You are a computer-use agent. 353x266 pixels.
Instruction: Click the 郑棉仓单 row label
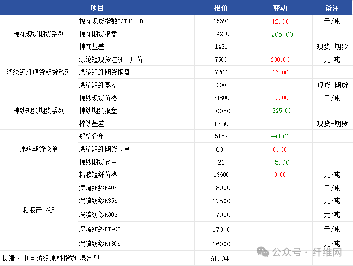click(x=92, y=136)
